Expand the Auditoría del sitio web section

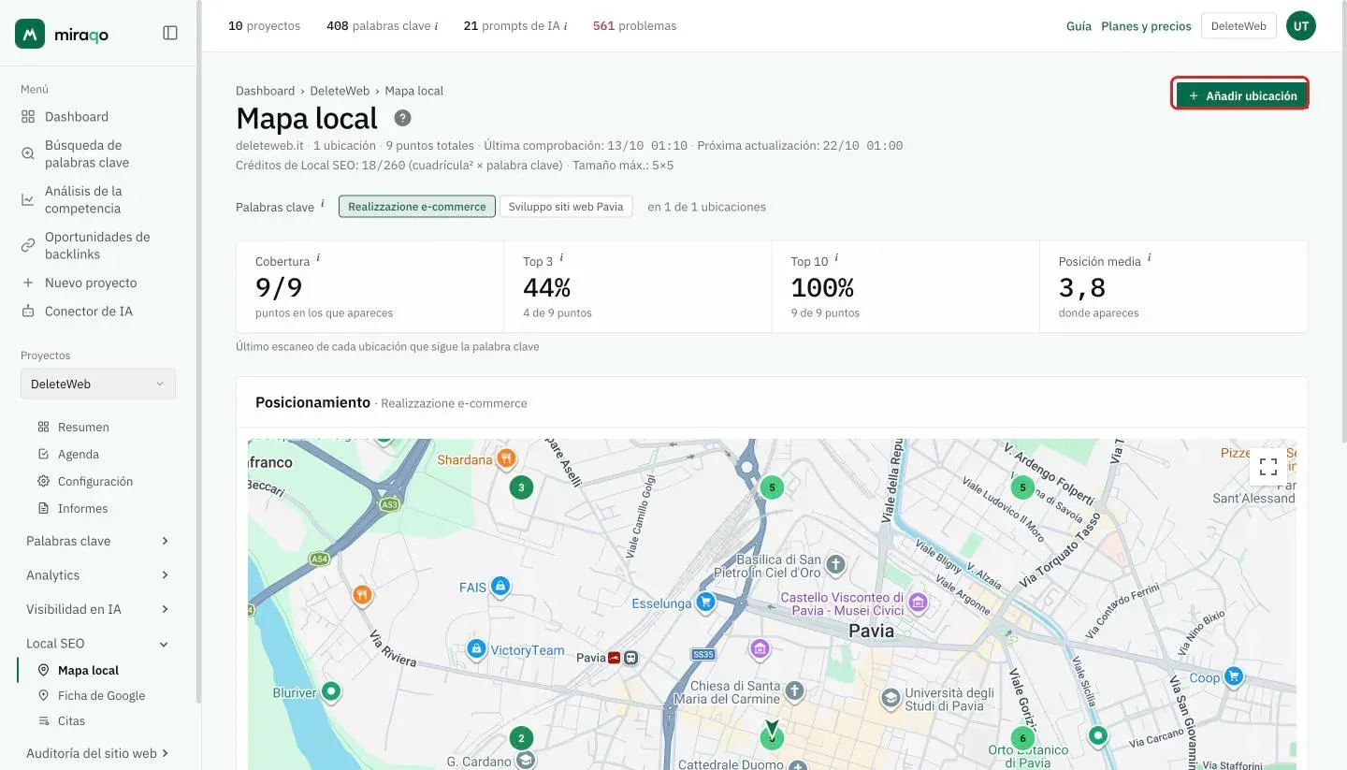(x=98, y=753)
